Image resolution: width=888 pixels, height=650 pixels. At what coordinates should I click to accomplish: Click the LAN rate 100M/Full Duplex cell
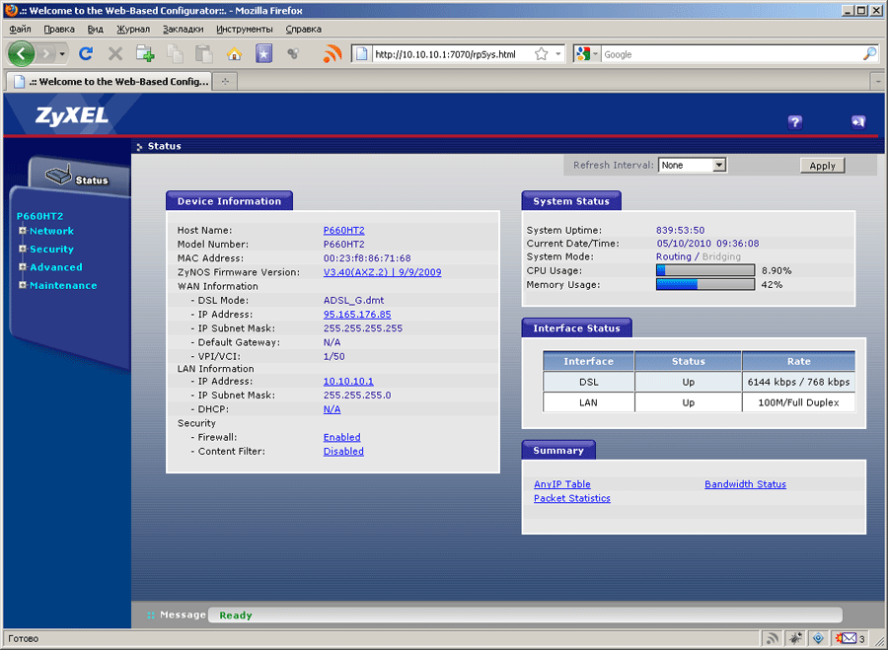pos(798,402)
